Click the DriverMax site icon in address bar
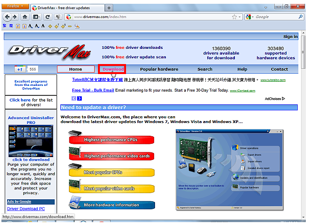Viewport: 311px width, 224px height. 68,17
